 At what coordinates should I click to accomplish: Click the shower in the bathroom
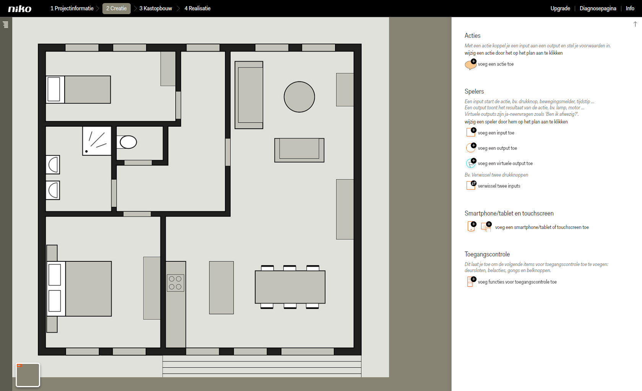coord(97,141)
